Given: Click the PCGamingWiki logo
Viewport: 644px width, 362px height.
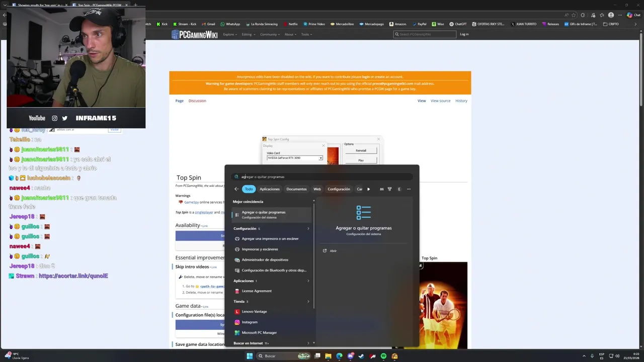Looking at the screenshot, I should point(194,34).
